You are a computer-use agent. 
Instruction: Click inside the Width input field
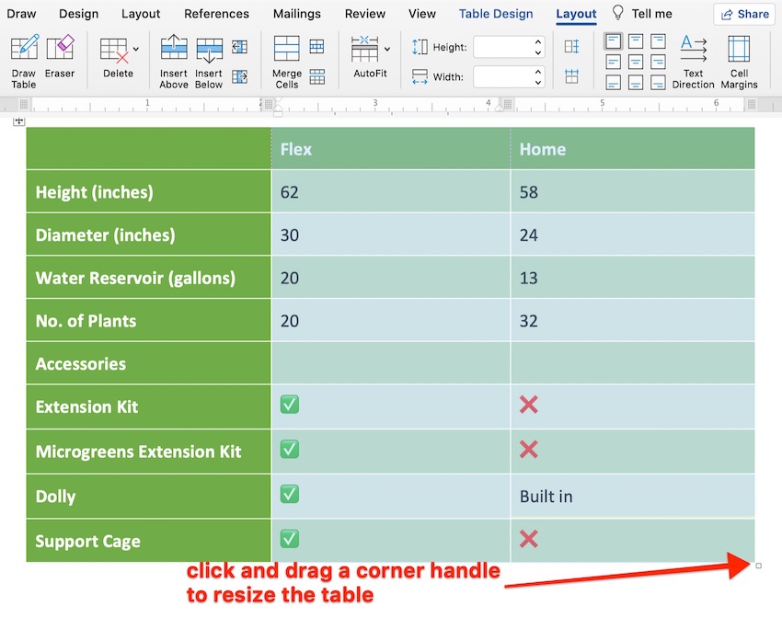(504, 76)
